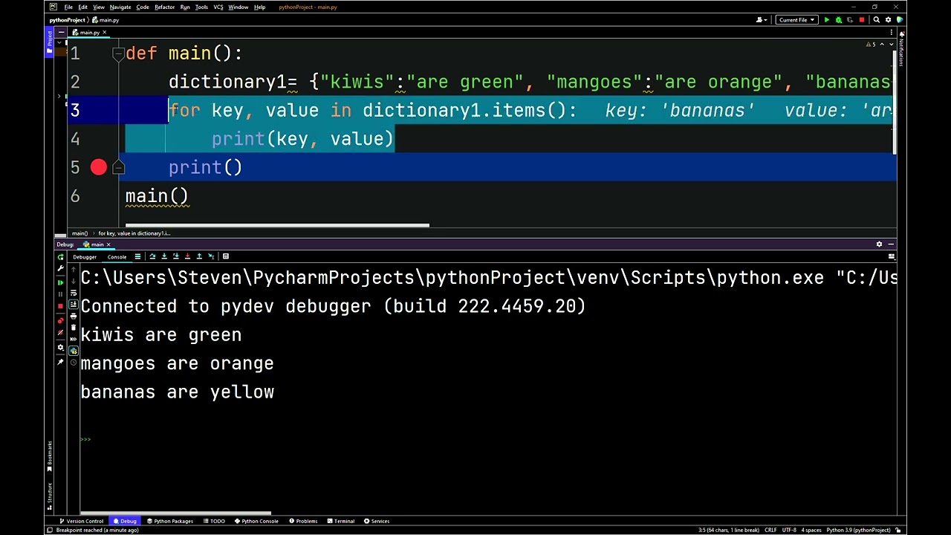The width and height of the screenshot is (951, 535).
Task: Open View Breakpoints icon in Debug sidebar
Action: 60,320
